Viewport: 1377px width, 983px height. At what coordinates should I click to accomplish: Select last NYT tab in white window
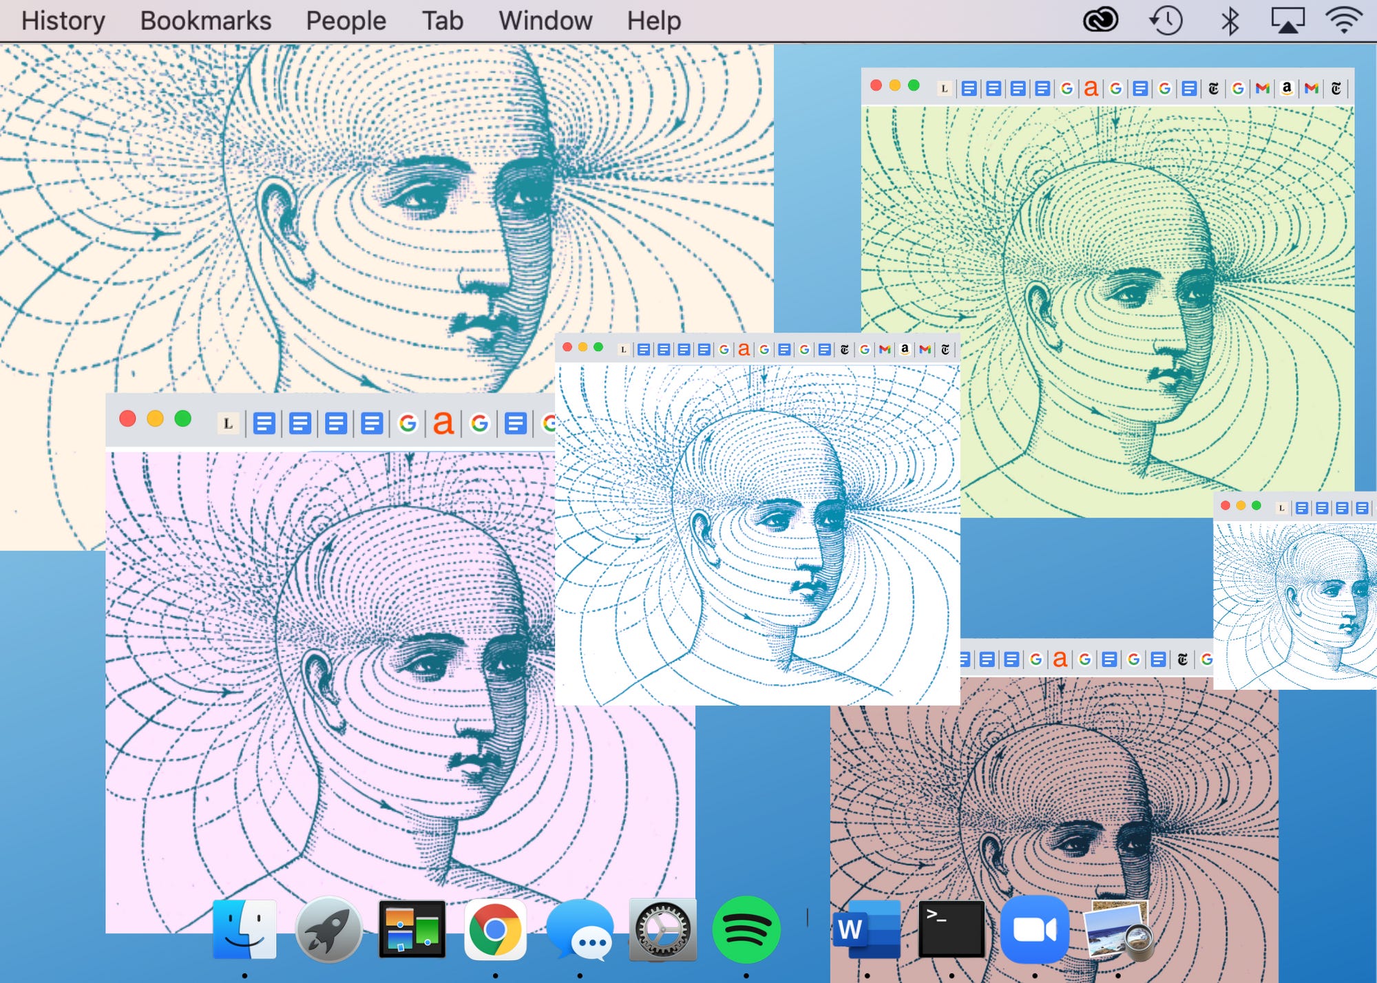click(x=945, y=350)
